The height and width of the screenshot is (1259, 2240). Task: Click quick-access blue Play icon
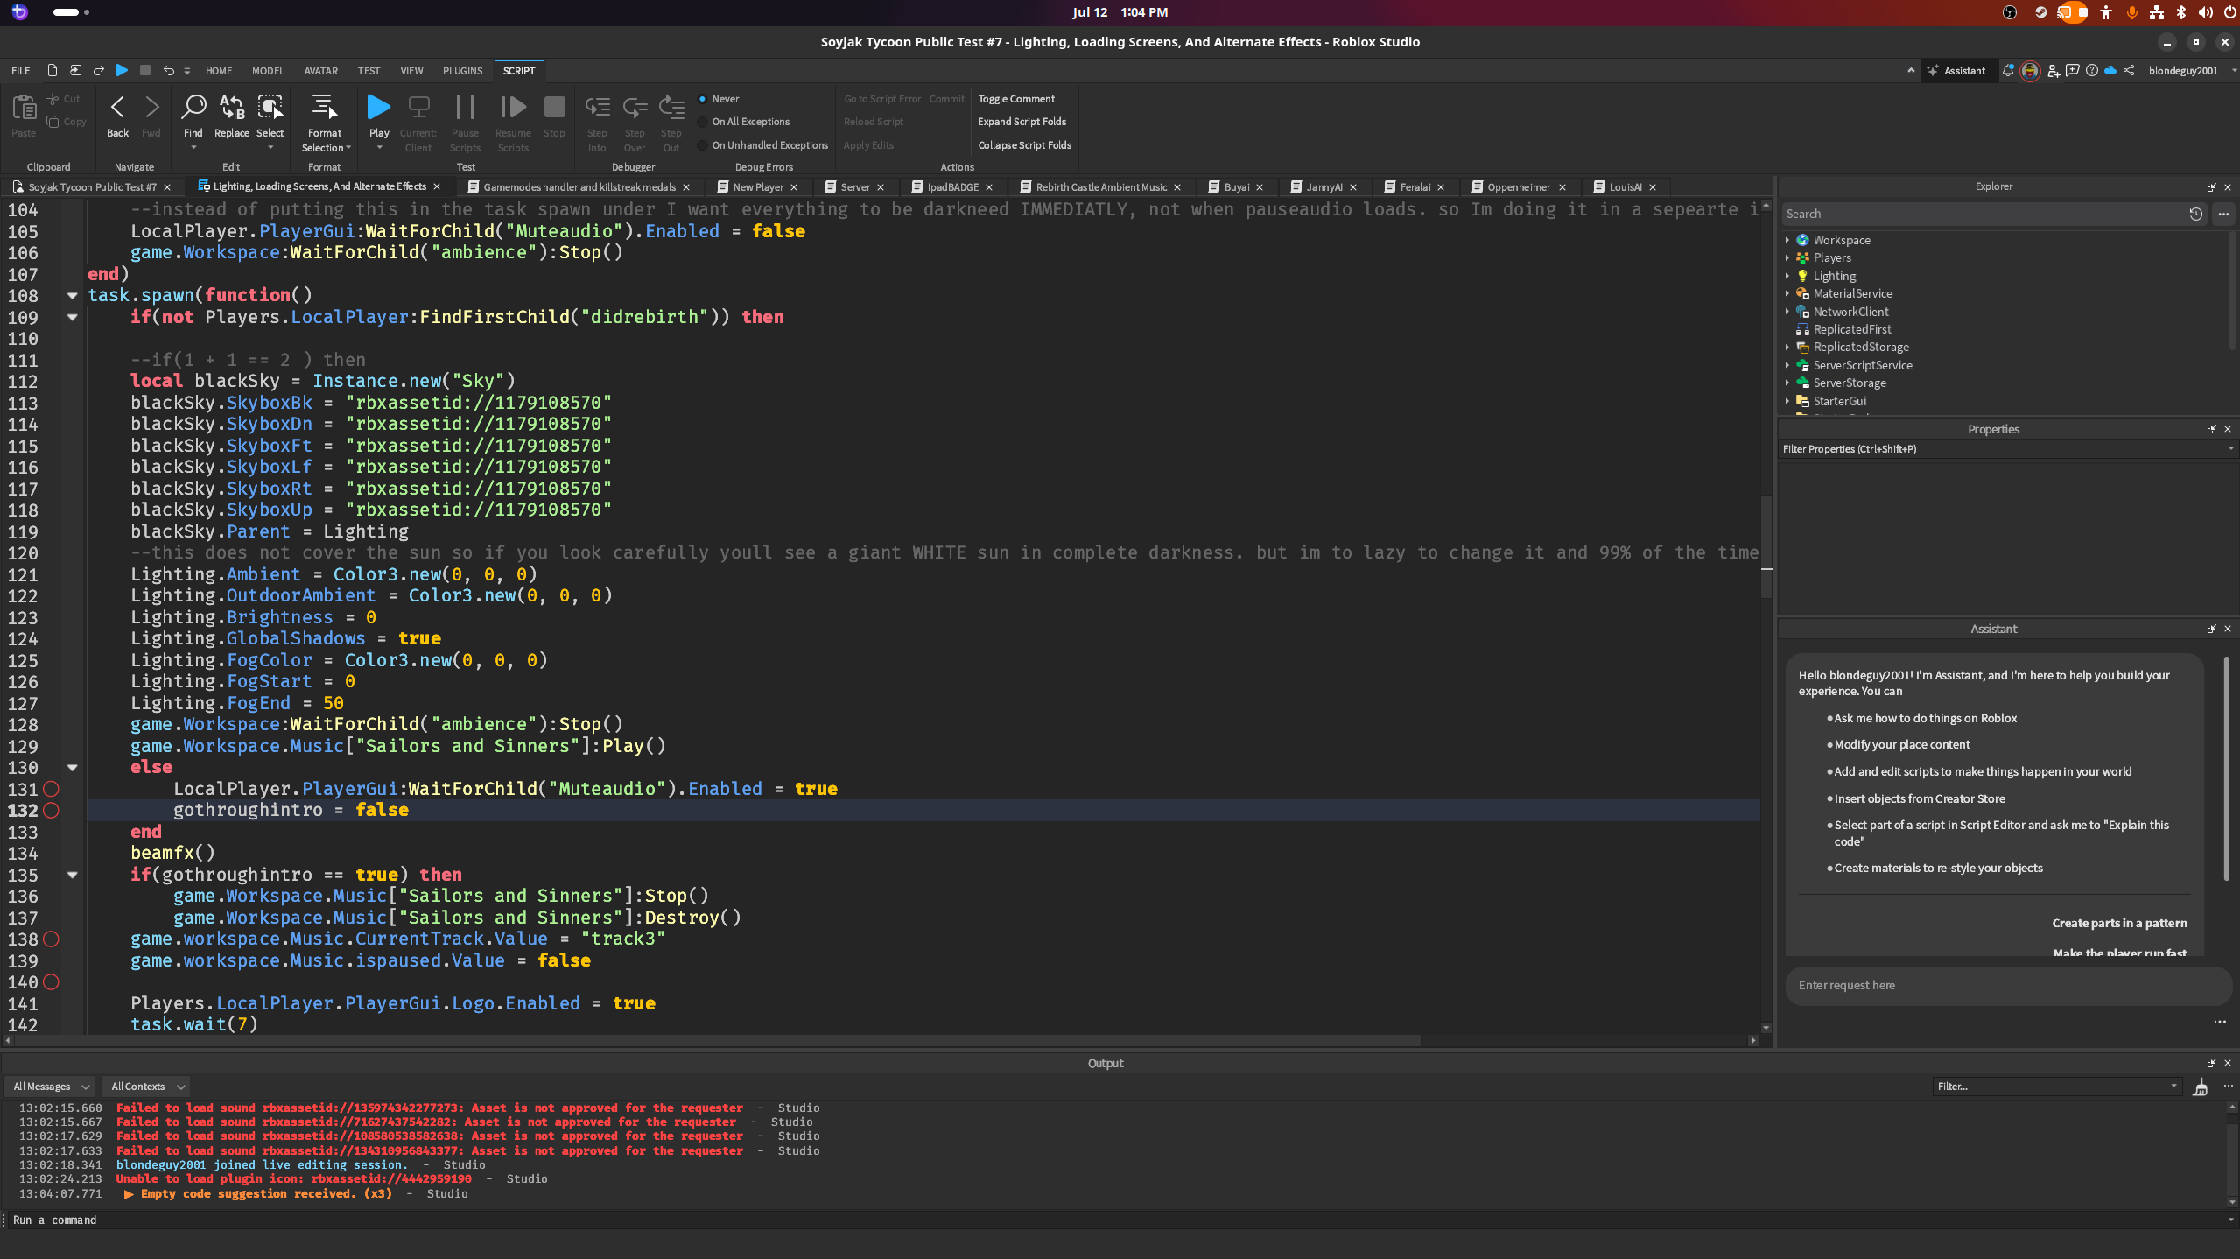click(122, 70)
